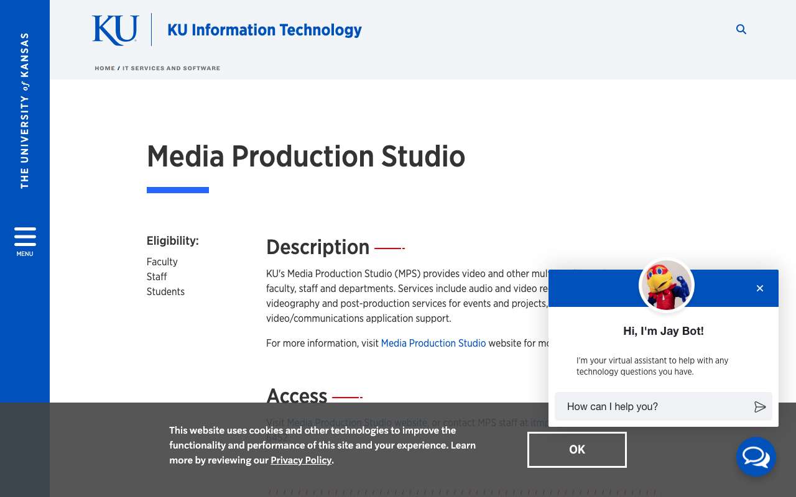Accept cookies with the OK button

pyautogui.click(x=576, y=450)
